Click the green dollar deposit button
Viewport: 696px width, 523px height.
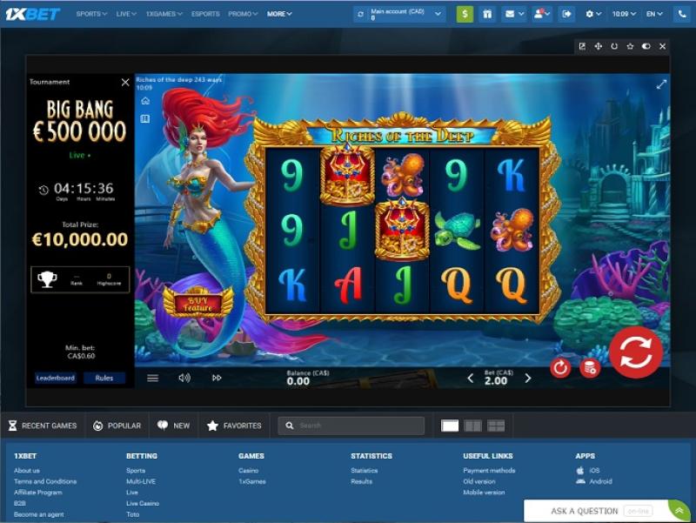point(465,14)
